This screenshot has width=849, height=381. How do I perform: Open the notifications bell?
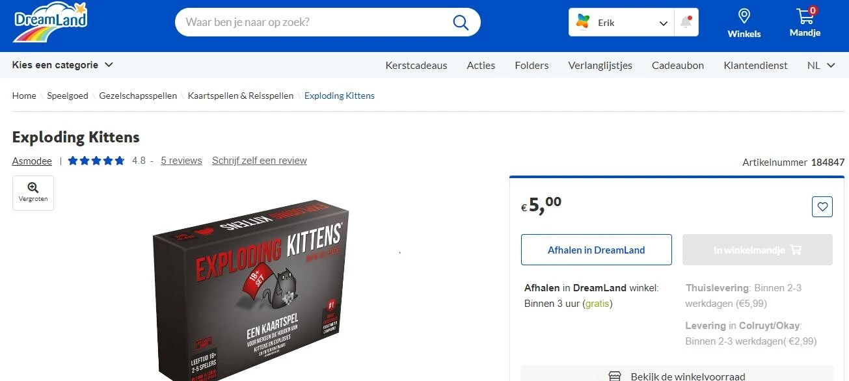686,23
